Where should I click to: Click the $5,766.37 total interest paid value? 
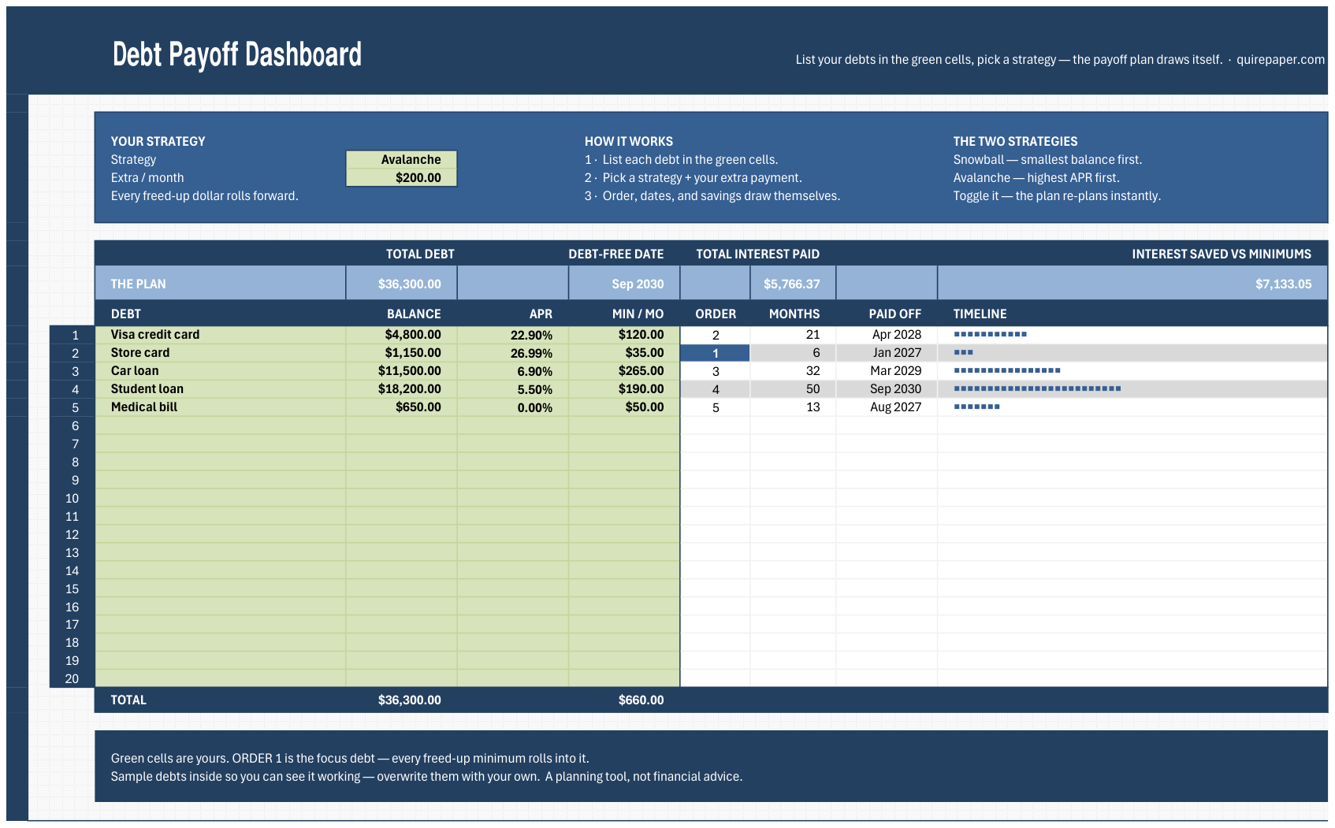pos(793,284)
